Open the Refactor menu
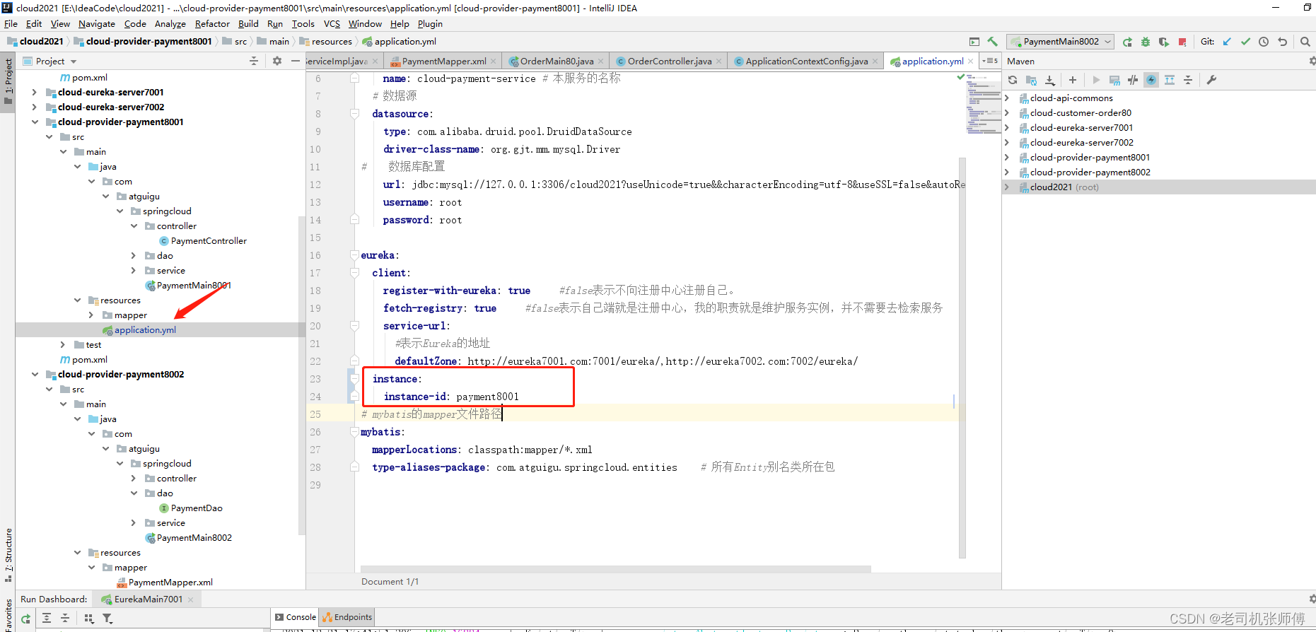Image resolution: width=1316 pixels, height=632 pixels. (212, 23)
